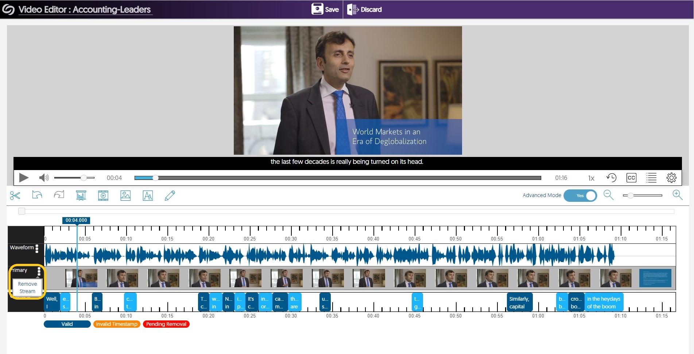Select the add text overlay tool
This screenshot has width=694, height=354.
pos(148,196)
